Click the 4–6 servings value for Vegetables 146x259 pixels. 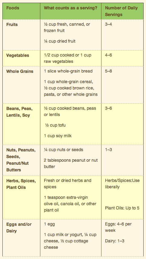click(108, 55)
